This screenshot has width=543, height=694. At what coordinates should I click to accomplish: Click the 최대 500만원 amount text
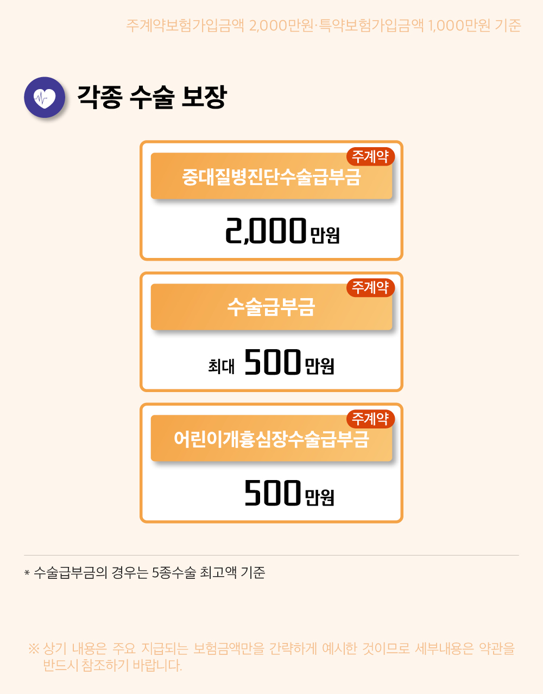[271, 362]
